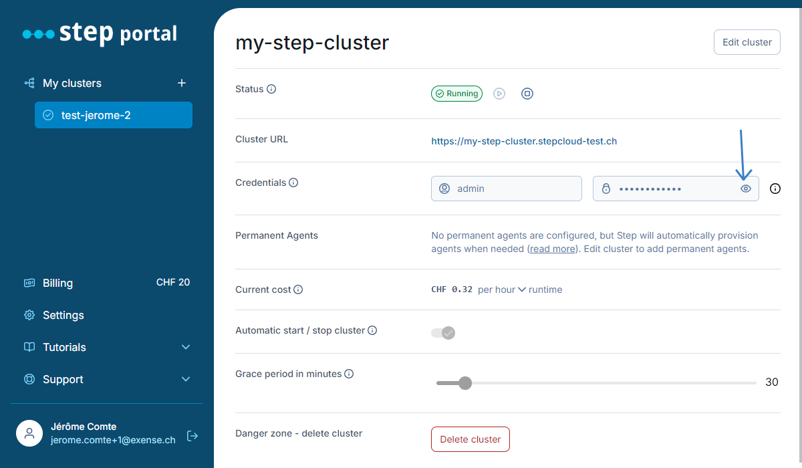
Task: Open the runtime dropdown next to per hour
Action: (x=522, y=289)
